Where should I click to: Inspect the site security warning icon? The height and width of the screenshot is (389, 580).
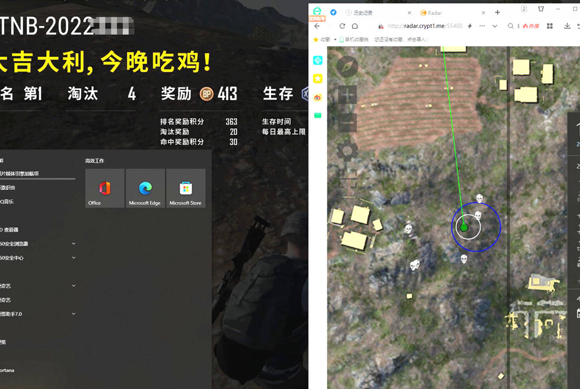(381, 26)
